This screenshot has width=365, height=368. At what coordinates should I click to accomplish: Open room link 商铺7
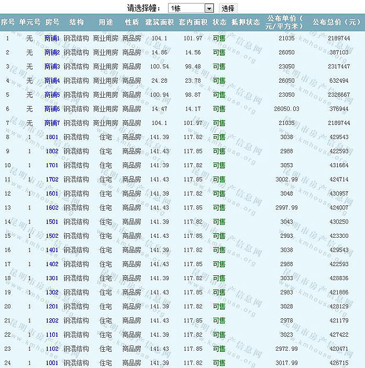pos(52,123)
